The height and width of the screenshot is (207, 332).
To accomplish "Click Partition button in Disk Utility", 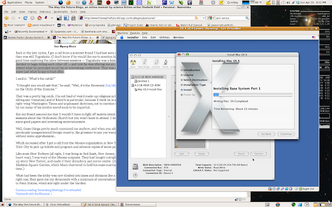I will pyautogui.click(x=259, y=154).
